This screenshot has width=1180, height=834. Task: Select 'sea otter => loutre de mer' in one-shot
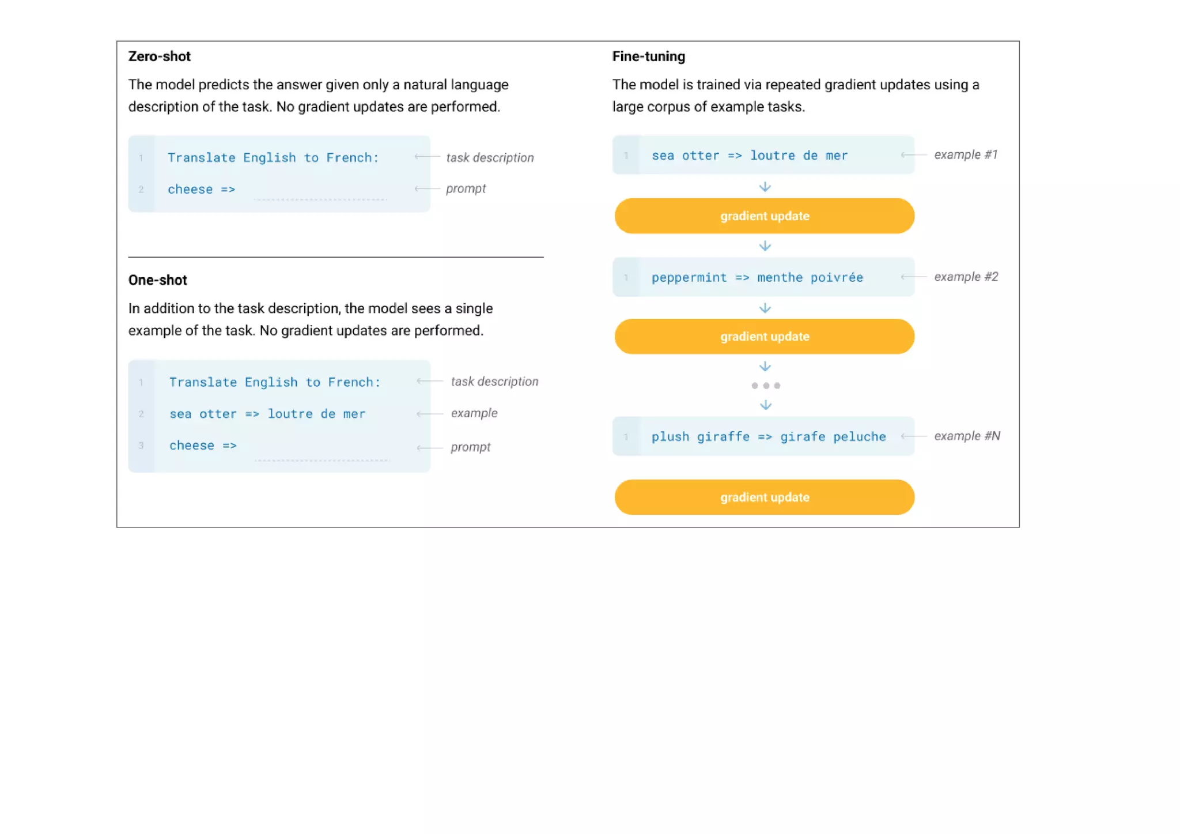click(x=267, y=414)
